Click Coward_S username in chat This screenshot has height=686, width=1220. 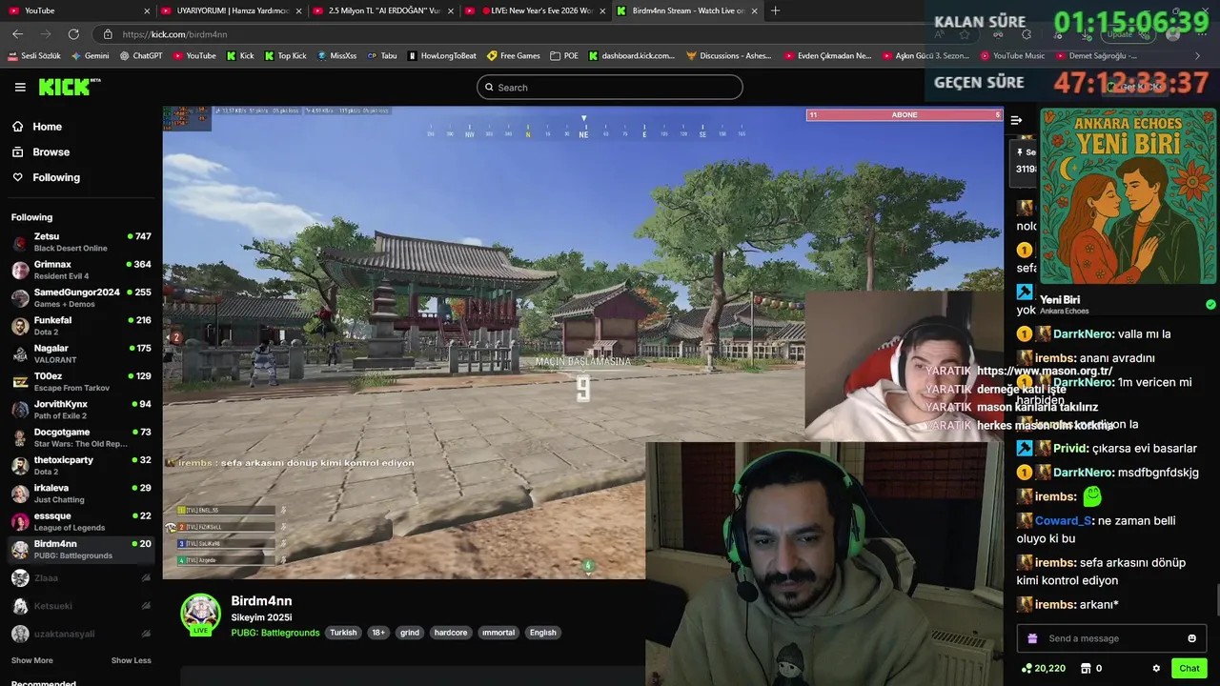(1063, 521)
